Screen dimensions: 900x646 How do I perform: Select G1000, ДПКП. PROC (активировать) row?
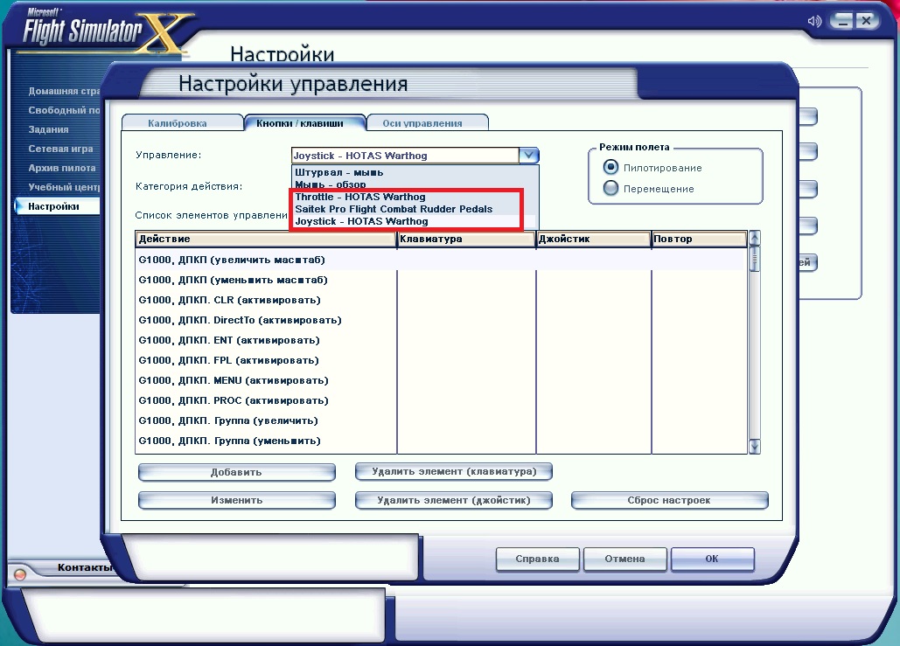[x=441, y=400]
